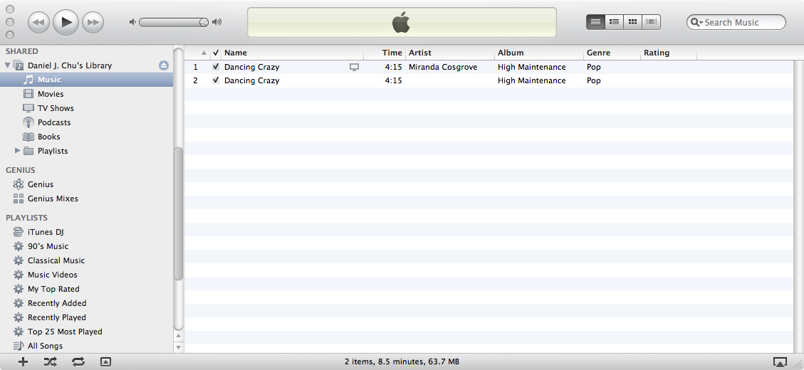This screenshot has height=370, width=804.
Task: Select Pop genre in row 1
Action: coord(594,67)
